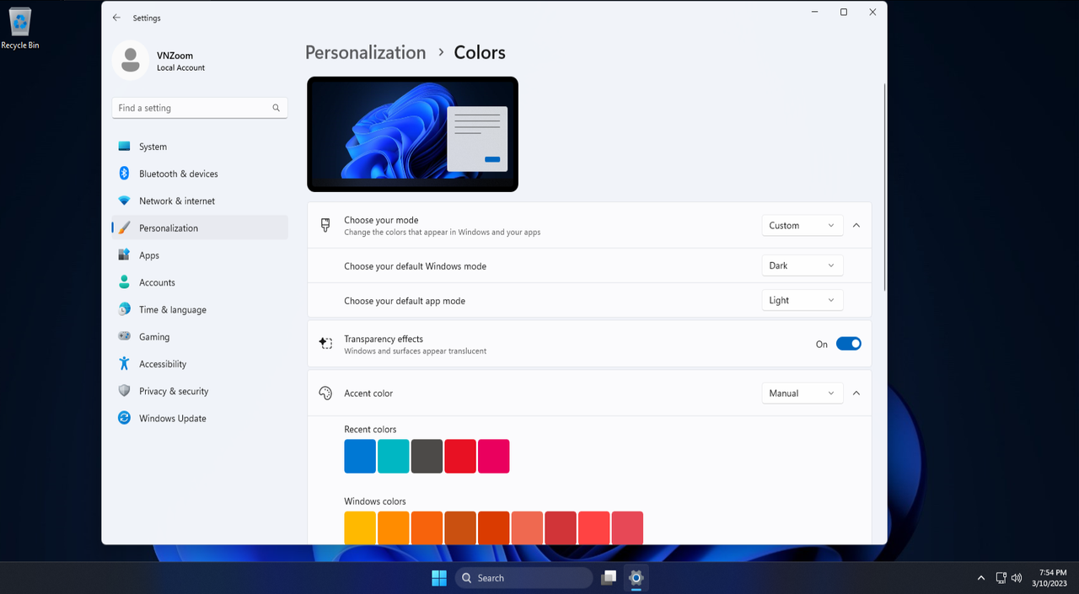Turn off Transparency effects toggle
1079x594 pixels.
coord(849,344)
